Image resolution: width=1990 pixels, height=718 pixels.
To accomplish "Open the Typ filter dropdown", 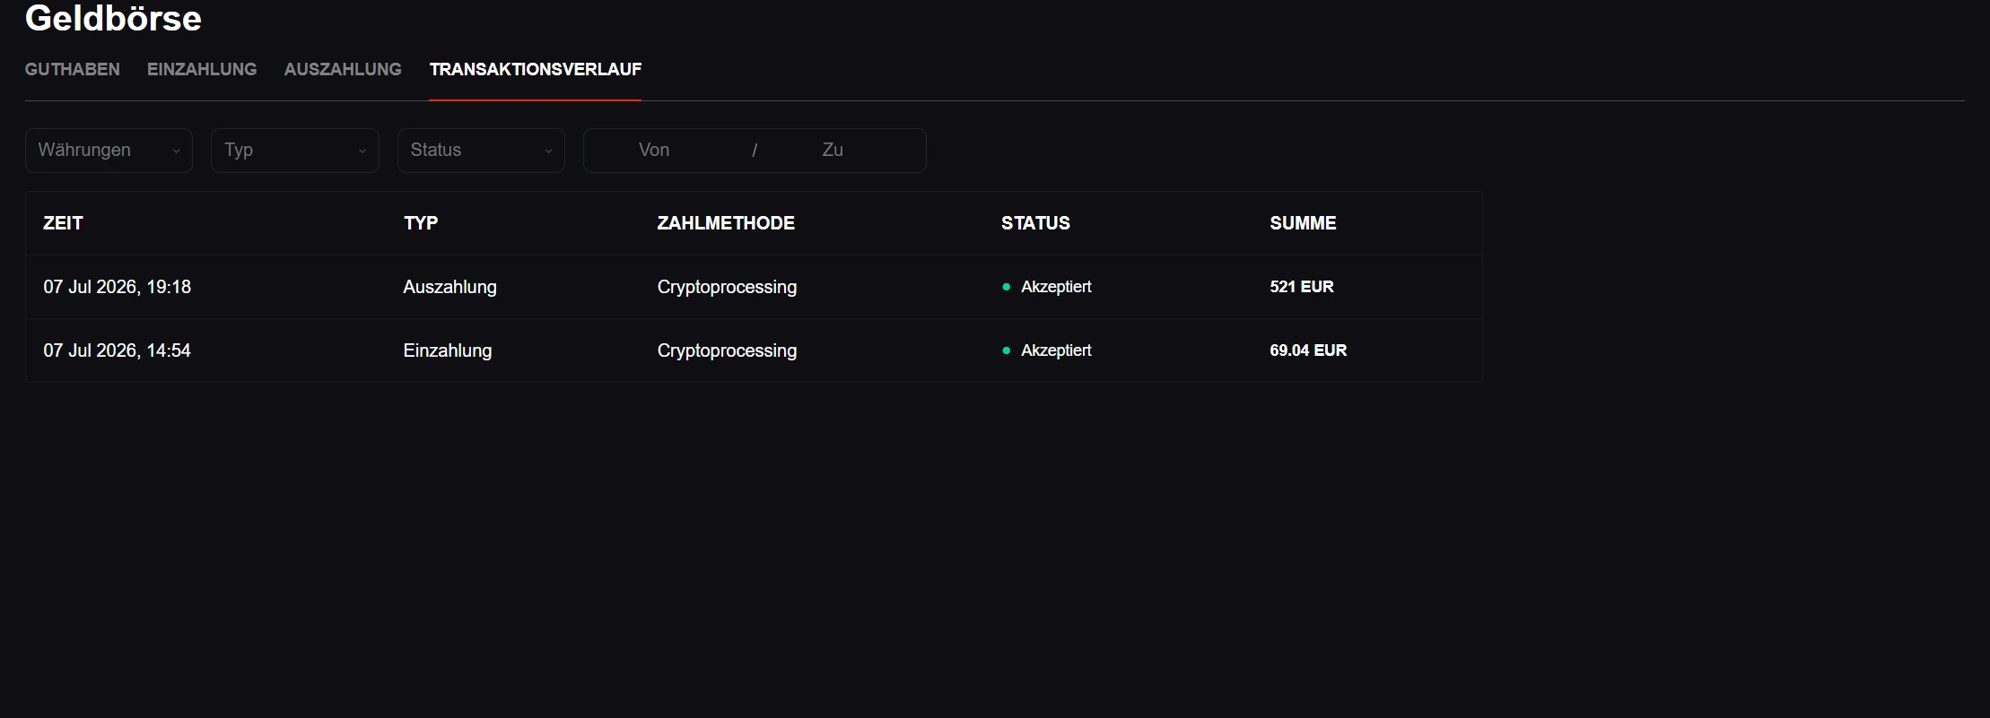I will pos(295,150).
